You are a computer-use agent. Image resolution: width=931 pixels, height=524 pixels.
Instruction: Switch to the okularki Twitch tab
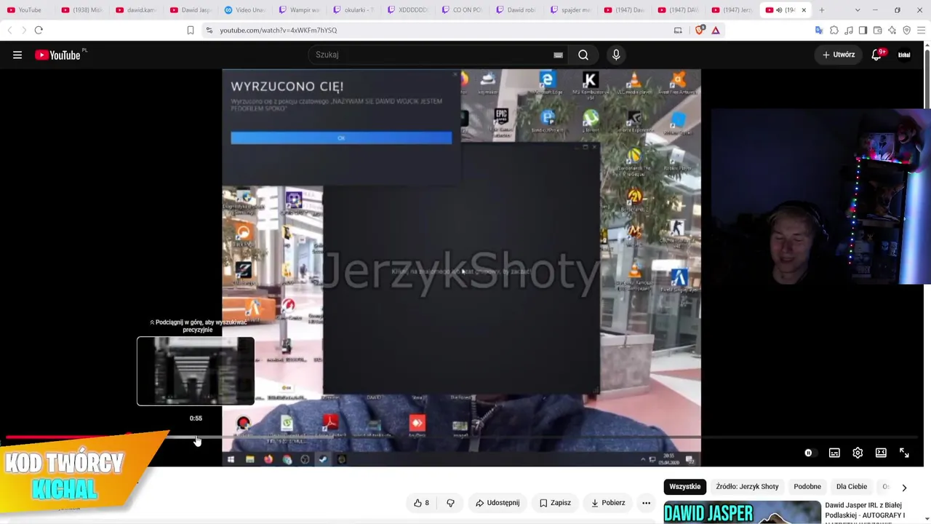click(354, 10)
